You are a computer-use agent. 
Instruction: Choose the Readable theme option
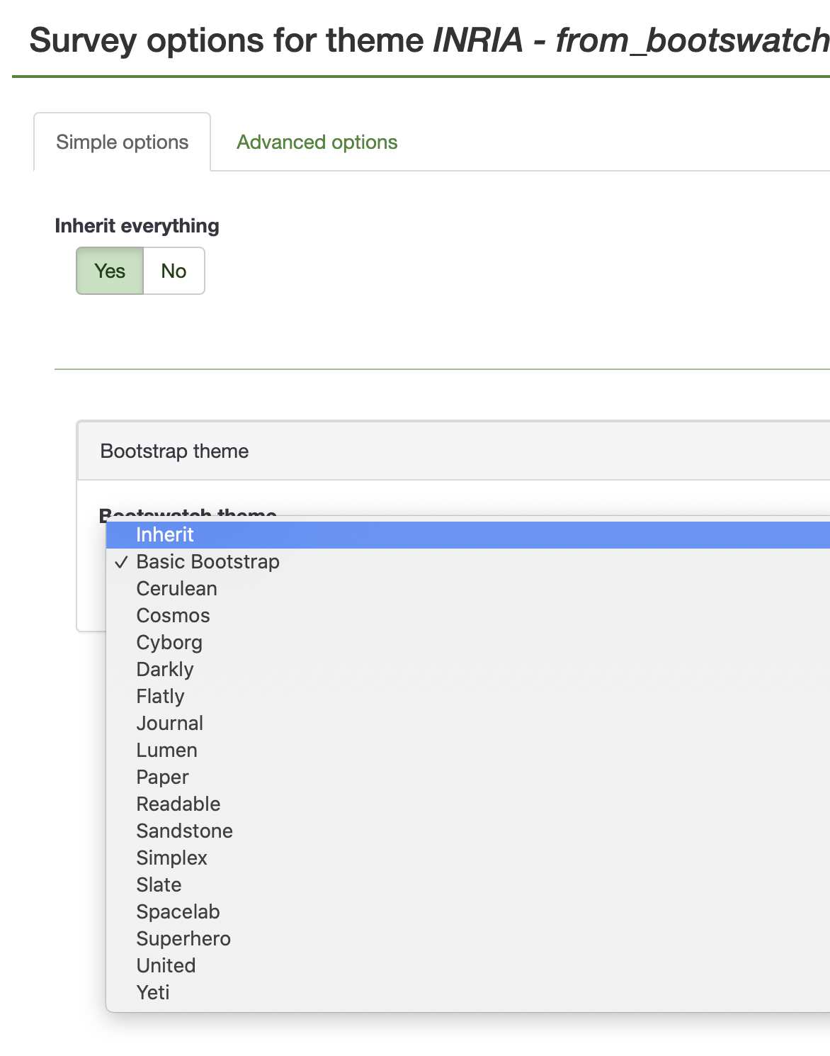point(178,804)
